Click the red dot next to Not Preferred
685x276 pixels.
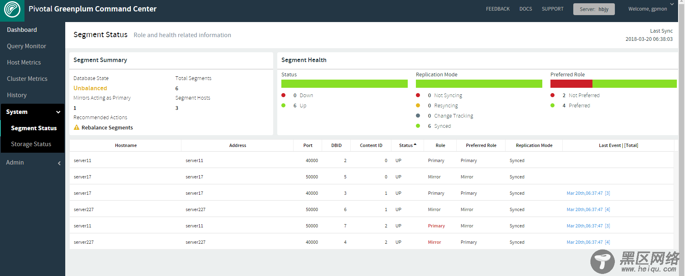pyautogui.click(x=552, y=95)
